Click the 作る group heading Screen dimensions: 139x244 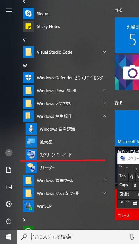point(119,10)
